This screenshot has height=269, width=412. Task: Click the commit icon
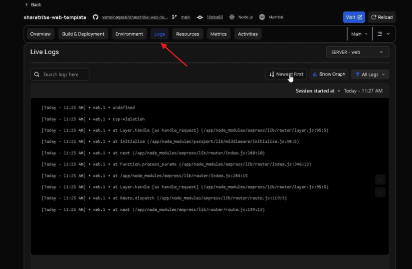(200, 17)
